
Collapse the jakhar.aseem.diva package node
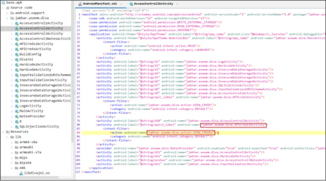(x=7, y=18)
